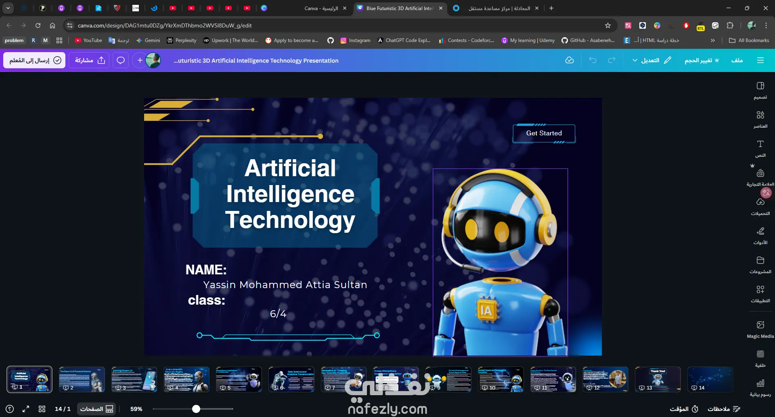Open the Projects (المشروعات) panel

tap(760, 265)
